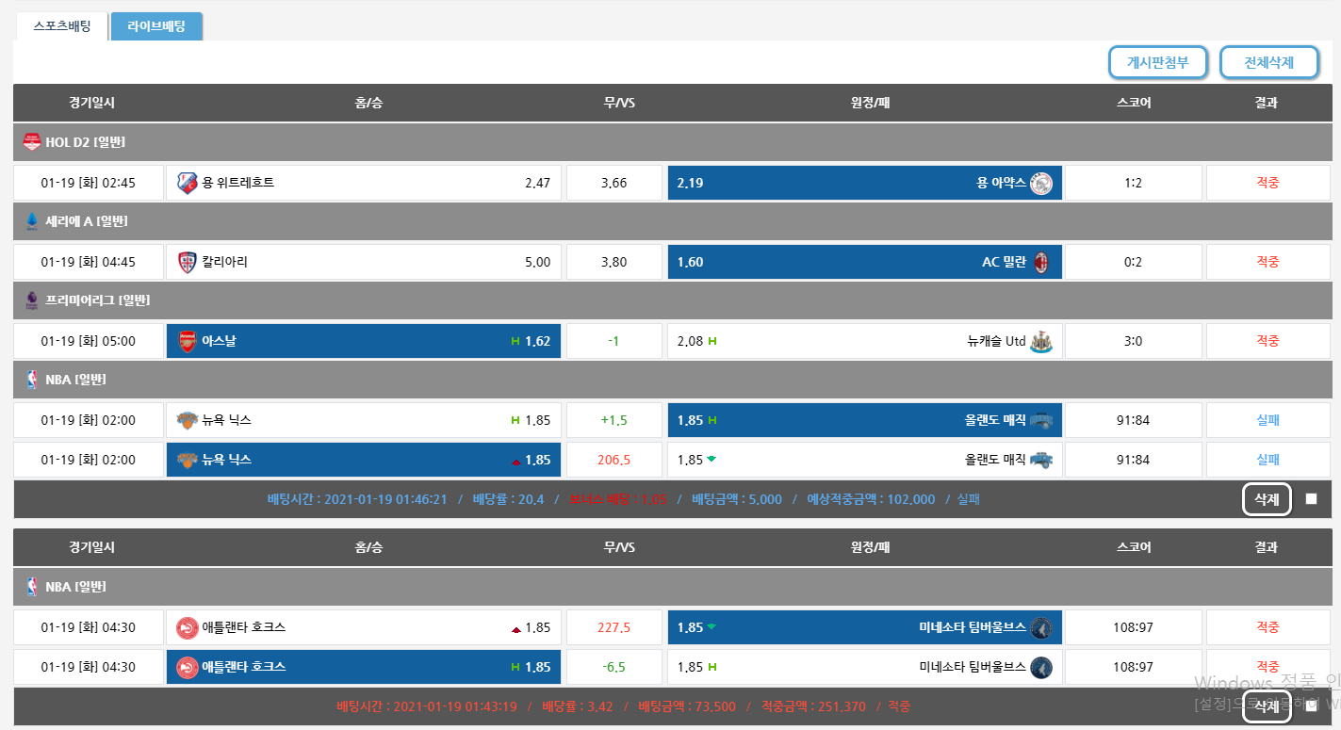Click the Timberwolves logo in the -6.5 row
Viewport: 1341px width, 730px height.
pos(1040,667)
